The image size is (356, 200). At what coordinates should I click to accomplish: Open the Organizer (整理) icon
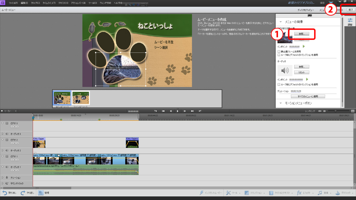tap(41, 193)
